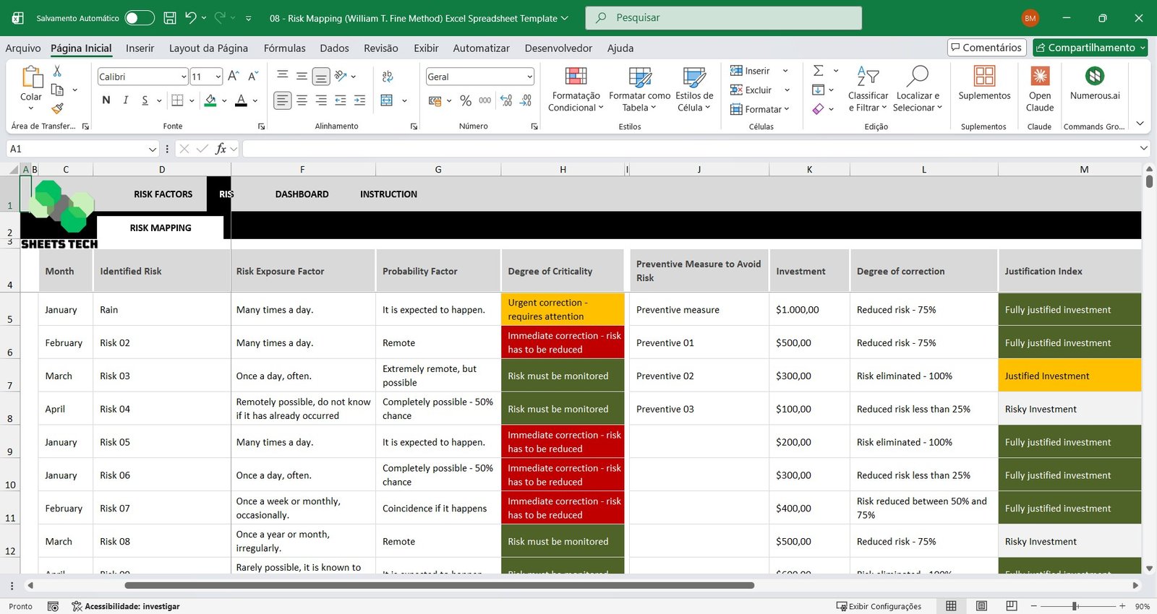Click the Pesquisar search box
The height and width of the screenshot is (614, 1157).
coord(723,18)
